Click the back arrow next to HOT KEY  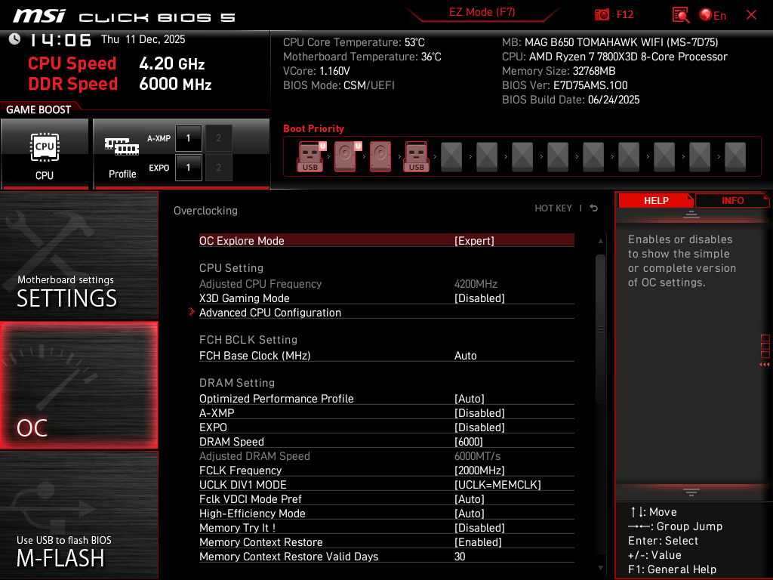coord(594,208)
